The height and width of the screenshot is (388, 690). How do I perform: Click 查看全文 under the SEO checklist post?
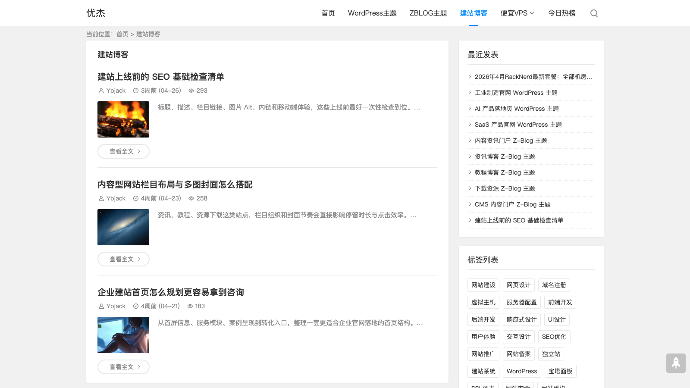pos(123,151)
